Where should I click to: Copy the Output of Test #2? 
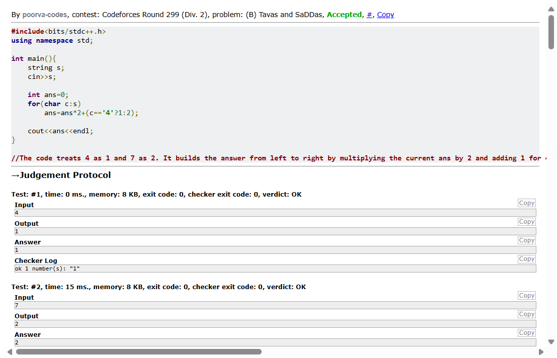(526, 314)
